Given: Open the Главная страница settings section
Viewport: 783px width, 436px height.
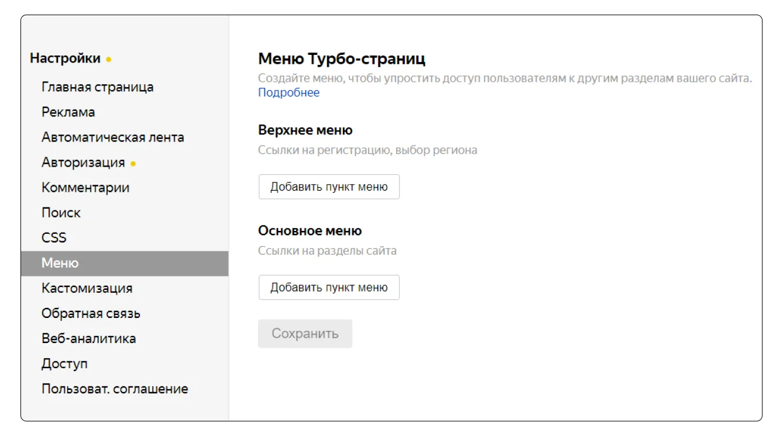Looking at the screenshot, I should click(97, 87).
